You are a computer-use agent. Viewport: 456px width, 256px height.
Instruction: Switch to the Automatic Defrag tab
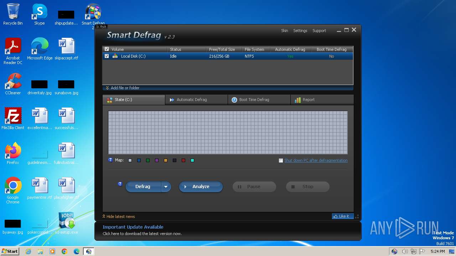[x=196, y=100]
